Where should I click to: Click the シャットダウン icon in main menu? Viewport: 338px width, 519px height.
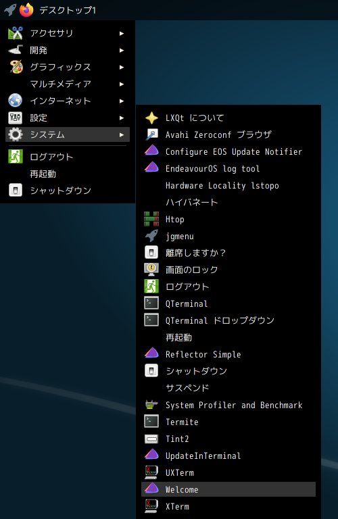pyautogui.click(x=16, y=191)
